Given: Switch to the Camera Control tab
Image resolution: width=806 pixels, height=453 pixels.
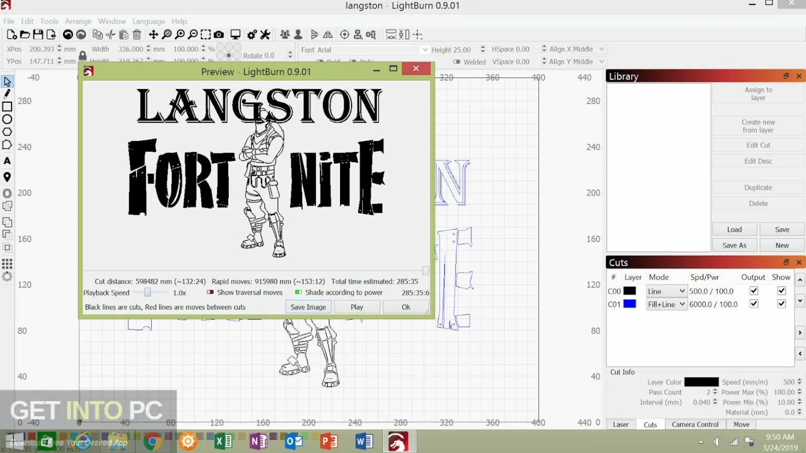Looking at the screenshot, I should pos(695,425).
